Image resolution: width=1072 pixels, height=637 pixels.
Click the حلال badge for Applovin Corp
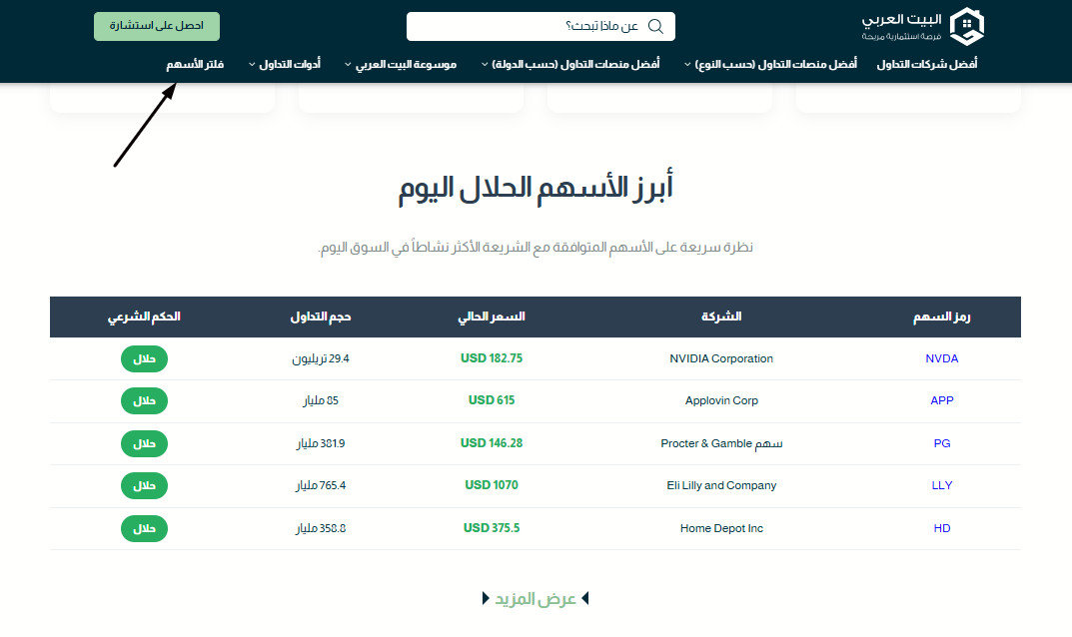click(x=144, y=400)
